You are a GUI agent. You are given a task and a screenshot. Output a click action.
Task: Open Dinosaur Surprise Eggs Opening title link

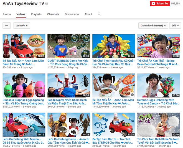pos(24,102)
